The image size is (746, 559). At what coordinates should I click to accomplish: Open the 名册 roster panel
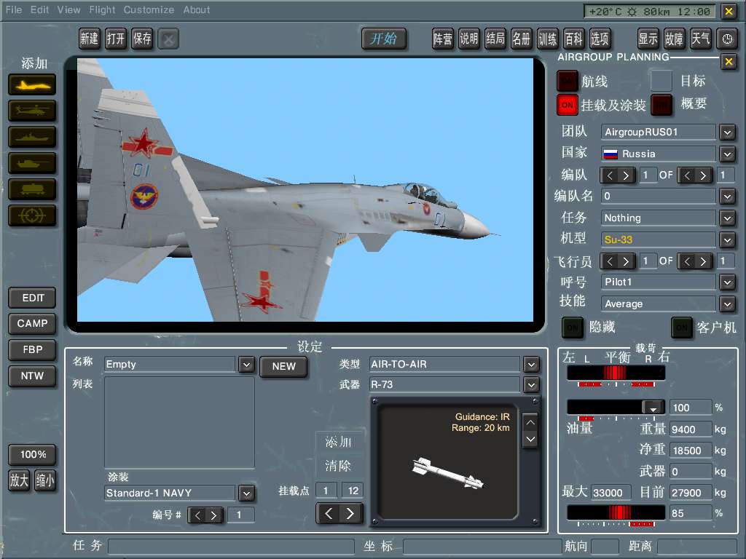521,39
